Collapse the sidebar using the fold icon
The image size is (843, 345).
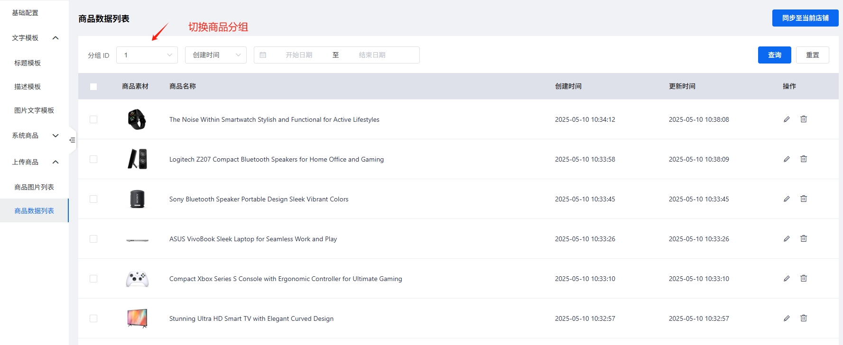pyautogui.click(x=72, y=140)
